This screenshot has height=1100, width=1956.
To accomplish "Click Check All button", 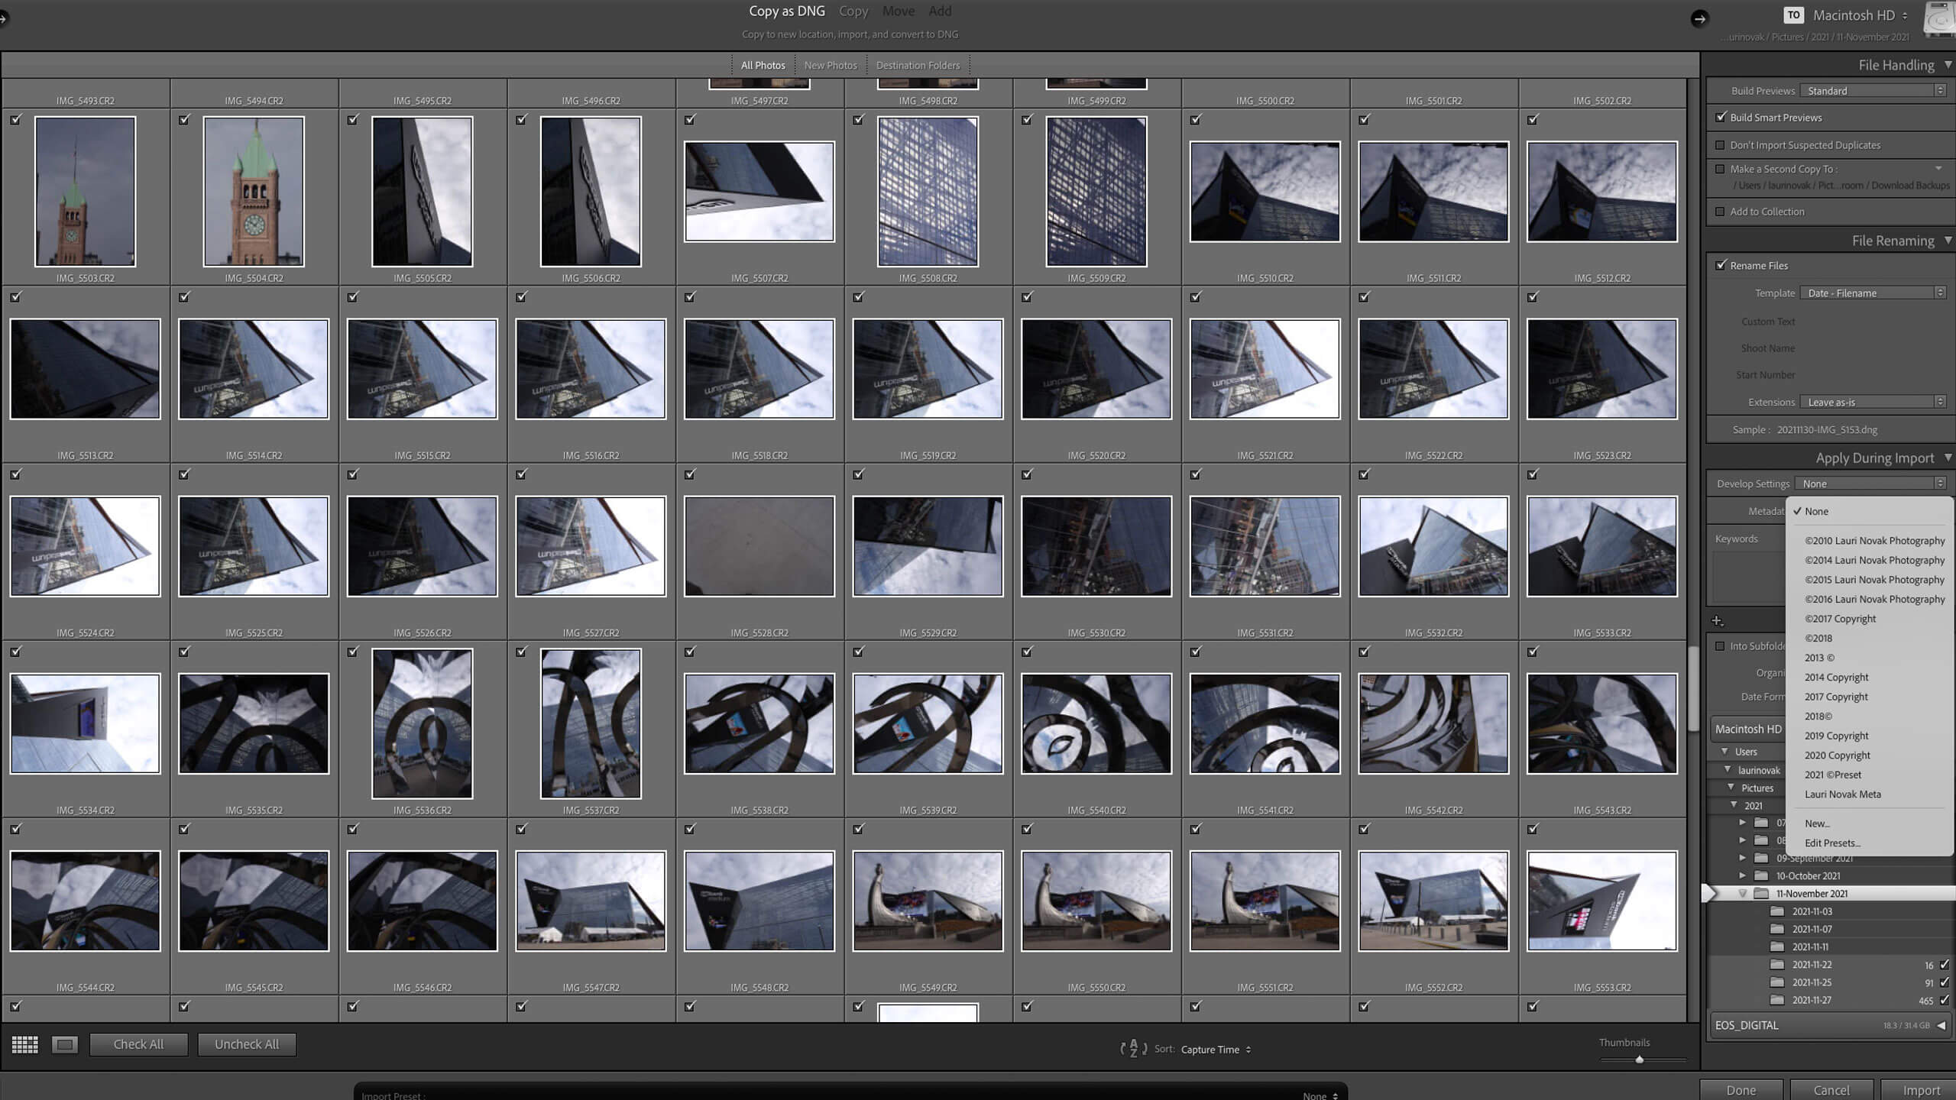I will pos(138,1044).
